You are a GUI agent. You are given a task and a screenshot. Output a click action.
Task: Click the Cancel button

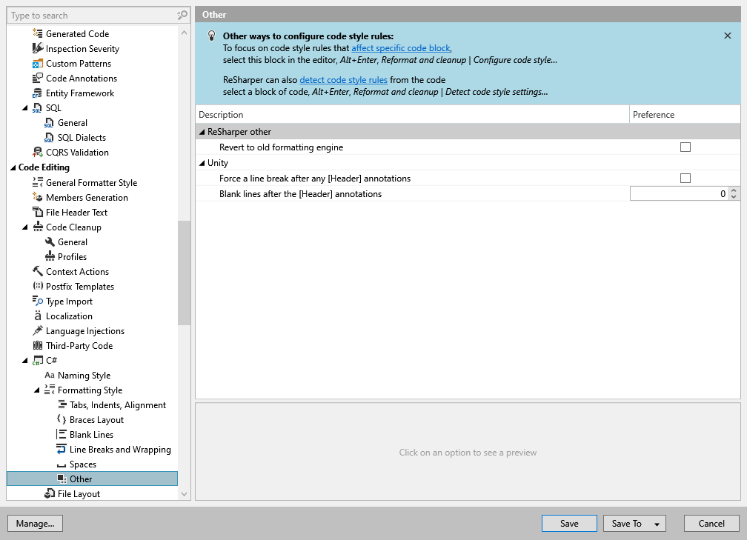pos(711,523)
